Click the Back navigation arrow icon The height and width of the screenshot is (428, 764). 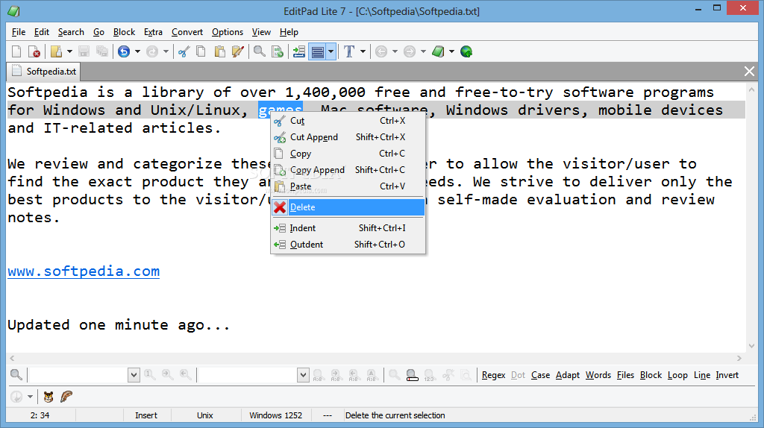381,51
